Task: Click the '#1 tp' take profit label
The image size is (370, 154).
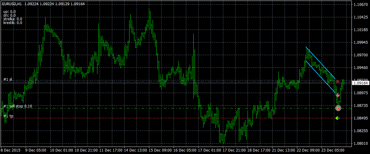Action: click(x=8, y=116)
